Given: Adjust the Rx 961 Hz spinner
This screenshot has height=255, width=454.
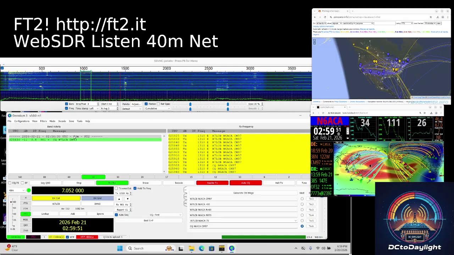Looking at the screenshot, I should point(123,205).
